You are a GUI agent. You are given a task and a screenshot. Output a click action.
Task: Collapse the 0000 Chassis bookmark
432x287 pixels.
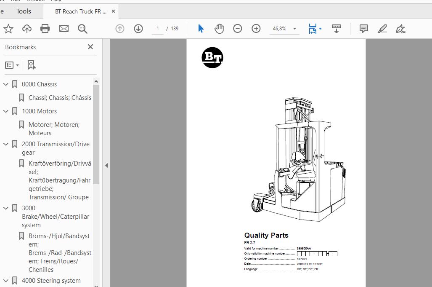pyautogui.click(x=6, y=84)
